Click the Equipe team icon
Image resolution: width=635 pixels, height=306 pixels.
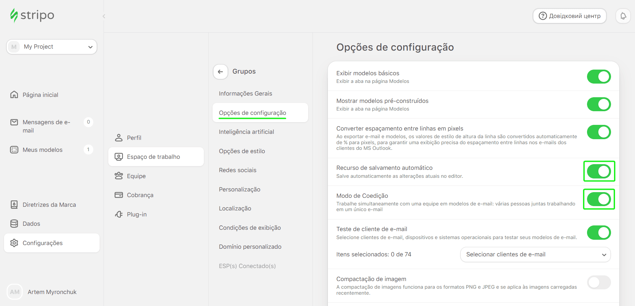[x=119, y=176]
